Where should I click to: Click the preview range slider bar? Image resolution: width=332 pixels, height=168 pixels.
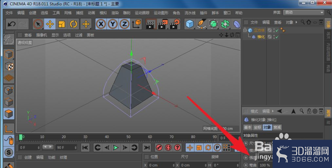click(x=48, y=147)
